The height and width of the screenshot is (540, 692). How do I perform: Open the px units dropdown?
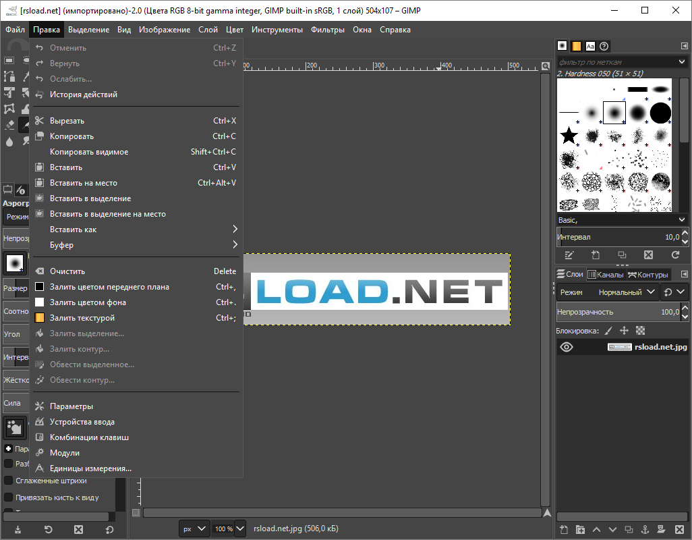click(194, 529)
